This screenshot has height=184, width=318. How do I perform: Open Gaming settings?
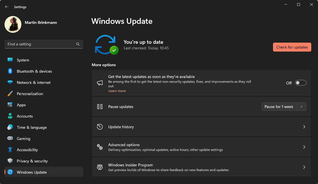[x=44, y=139]
